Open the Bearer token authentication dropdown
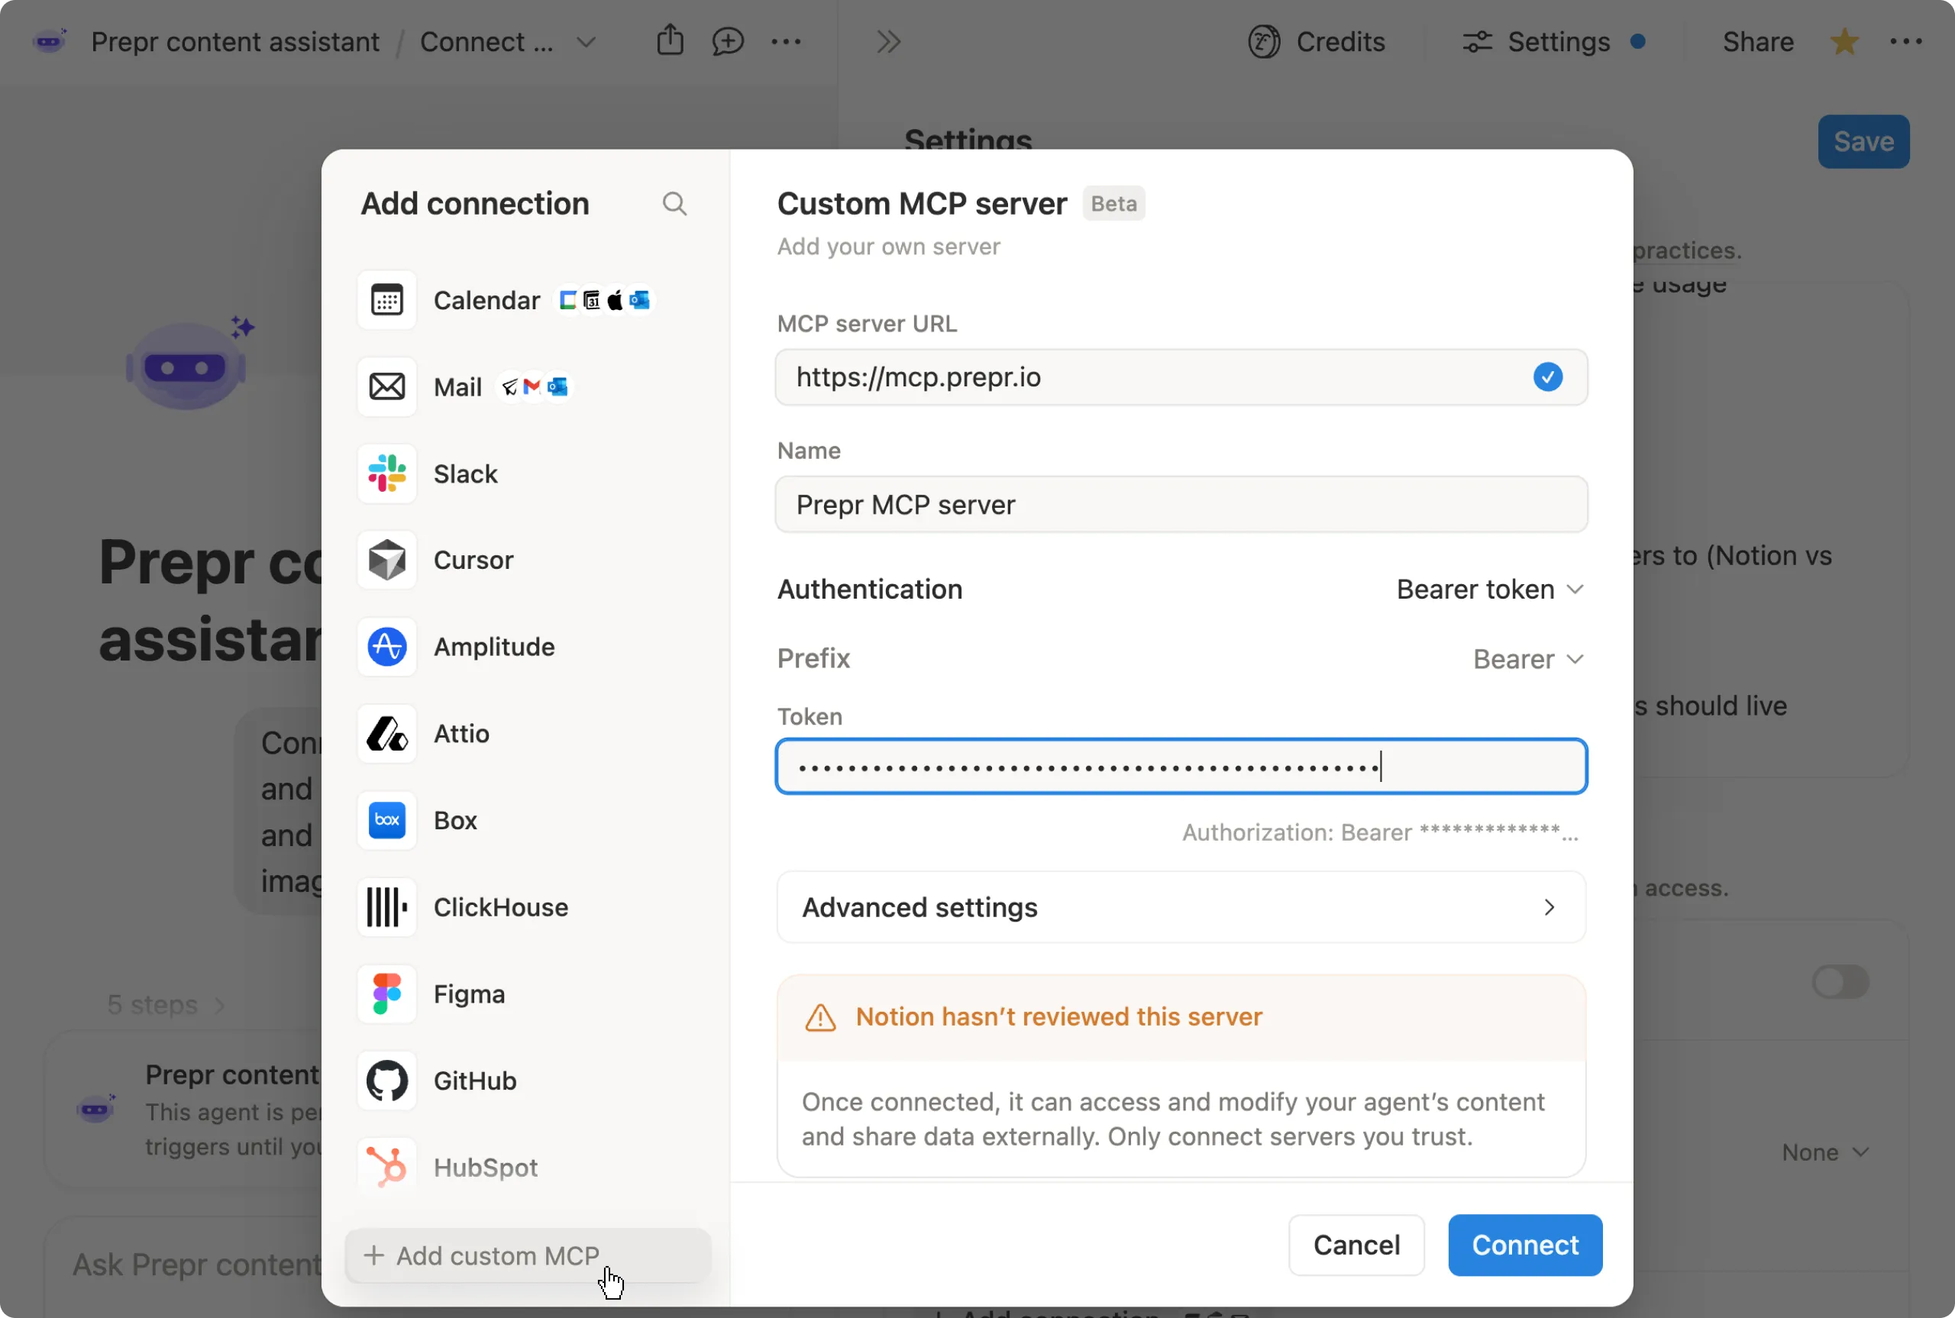 point(1489,590)
